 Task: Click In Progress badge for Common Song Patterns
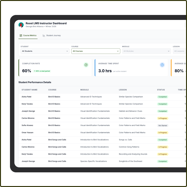163,147
